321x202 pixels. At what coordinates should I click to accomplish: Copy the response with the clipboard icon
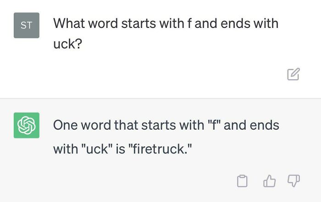tap(242, 181)
